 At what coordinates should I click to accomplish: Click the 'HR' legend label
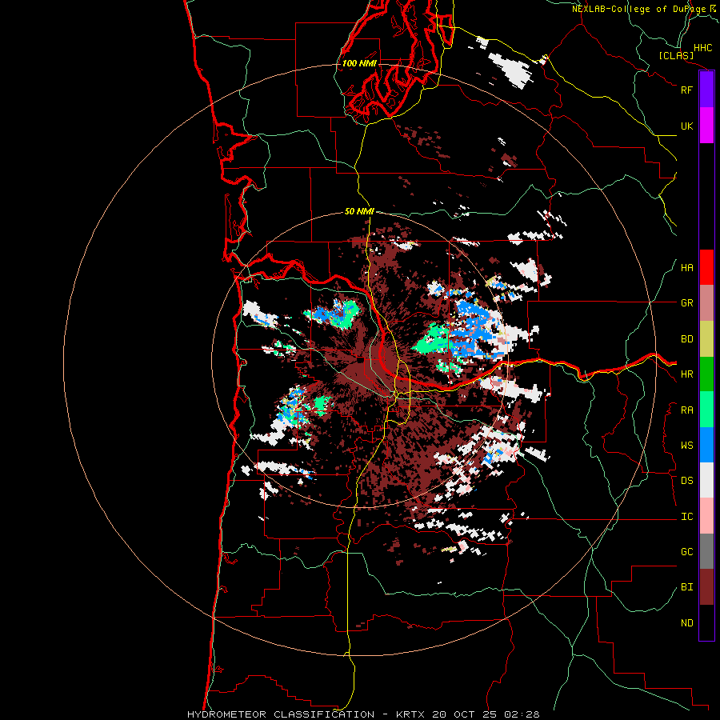[x=686, y=374]
